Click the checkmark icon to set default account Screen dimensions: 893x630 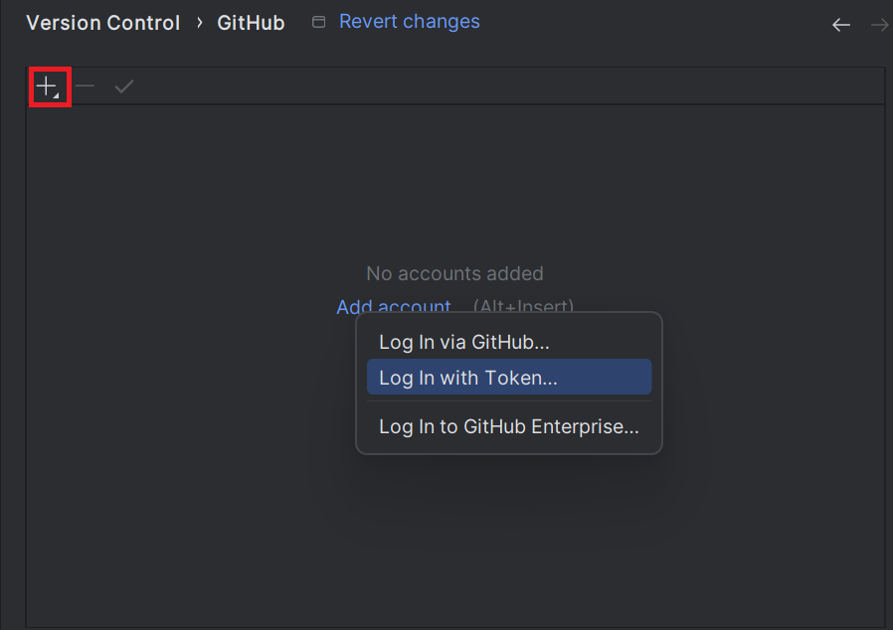[123, 86]
